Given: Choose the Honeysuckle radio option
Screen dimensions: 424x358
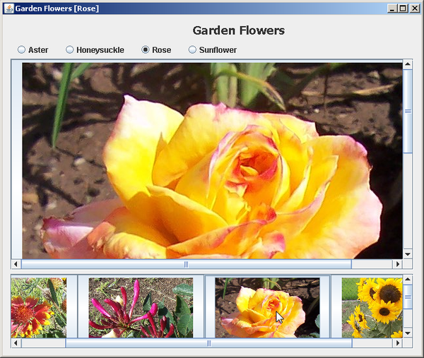Looking at the screenshot, I should pos(70,50).
